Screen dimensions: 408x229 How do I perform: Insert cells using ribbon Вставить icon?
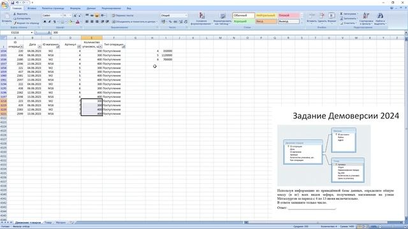pos(312,18)
